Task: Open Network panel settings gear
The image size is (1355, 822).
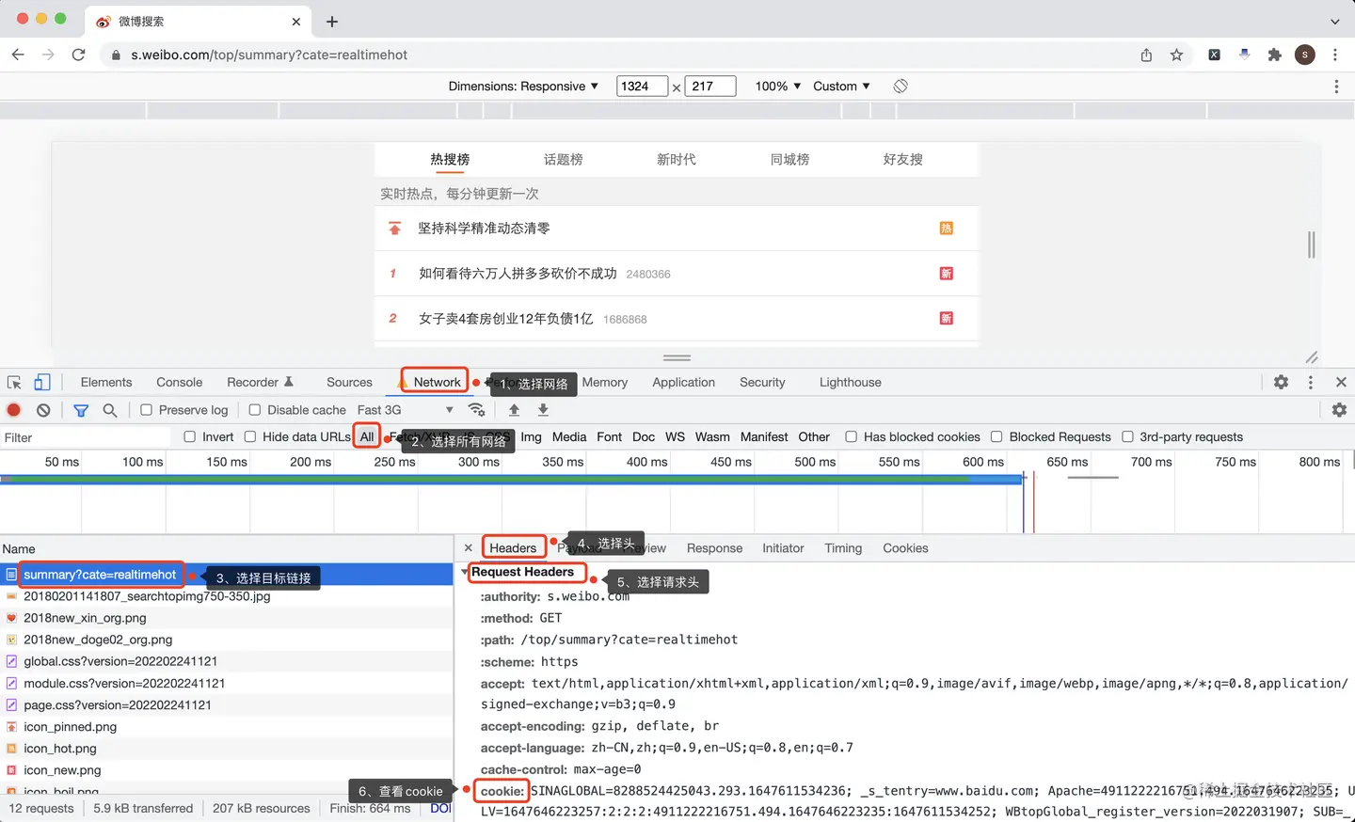Action: click(1339, 410)
